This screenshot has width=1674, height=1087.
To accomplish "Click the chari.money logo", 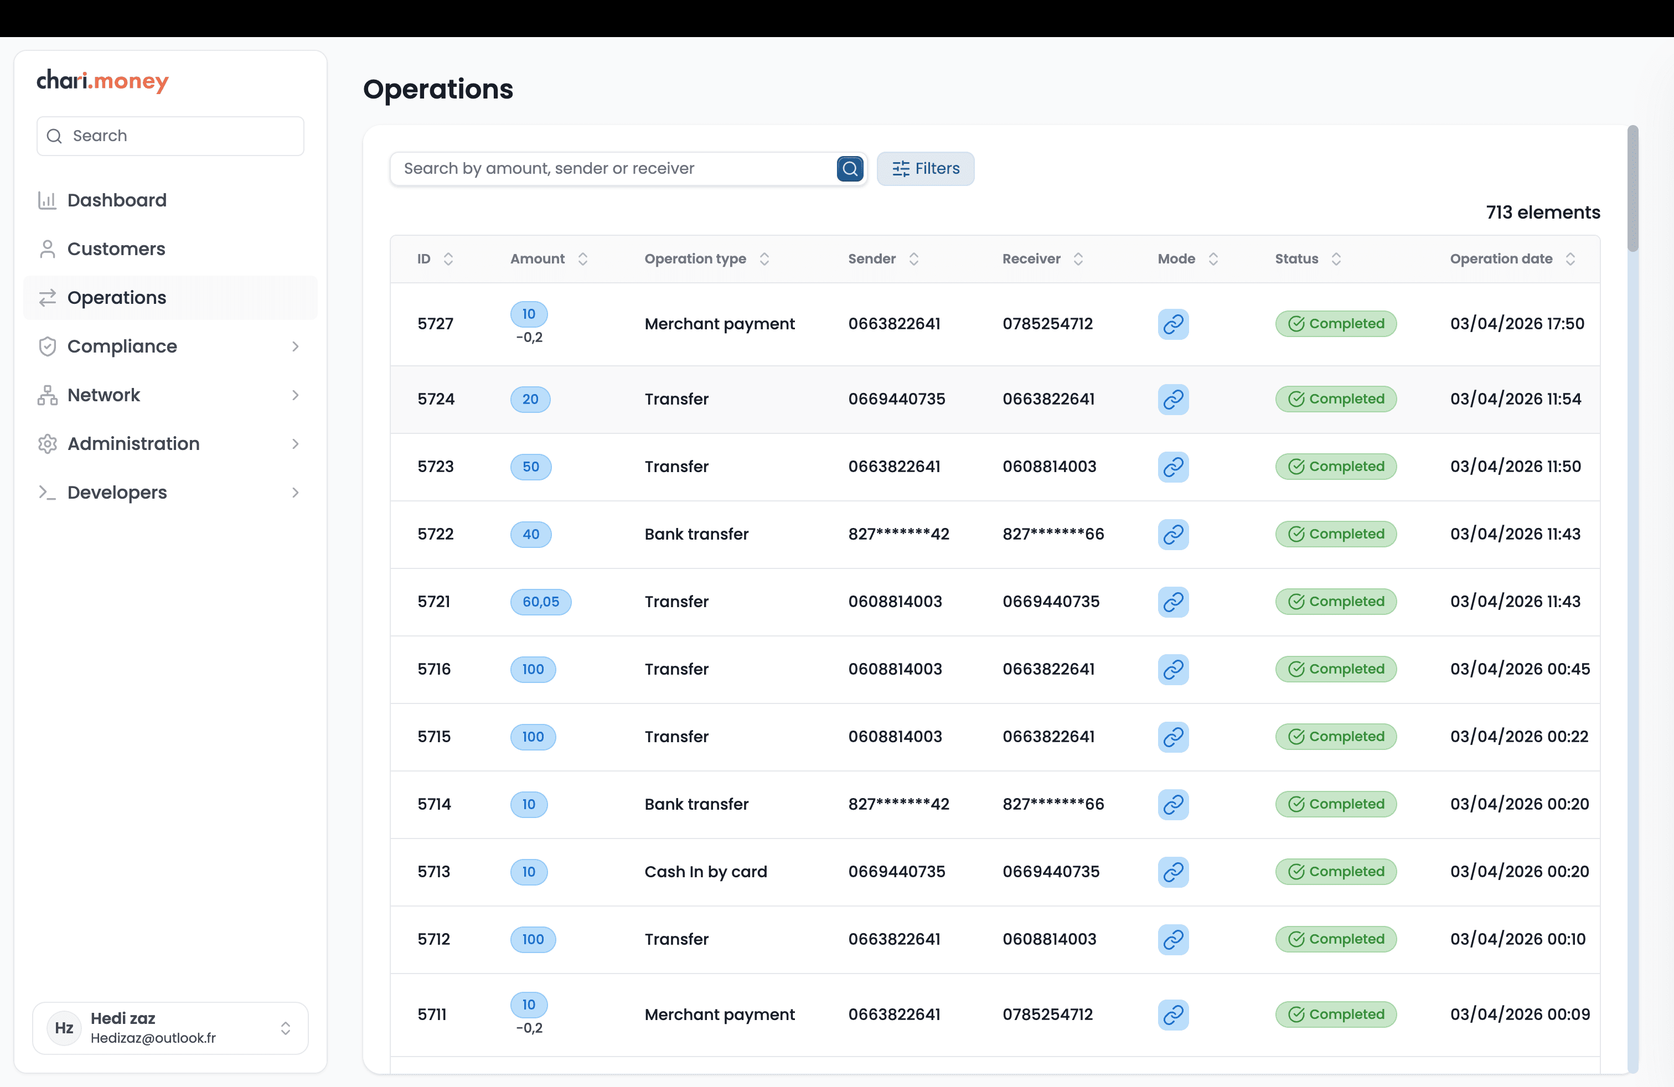I will click(103, 81).
